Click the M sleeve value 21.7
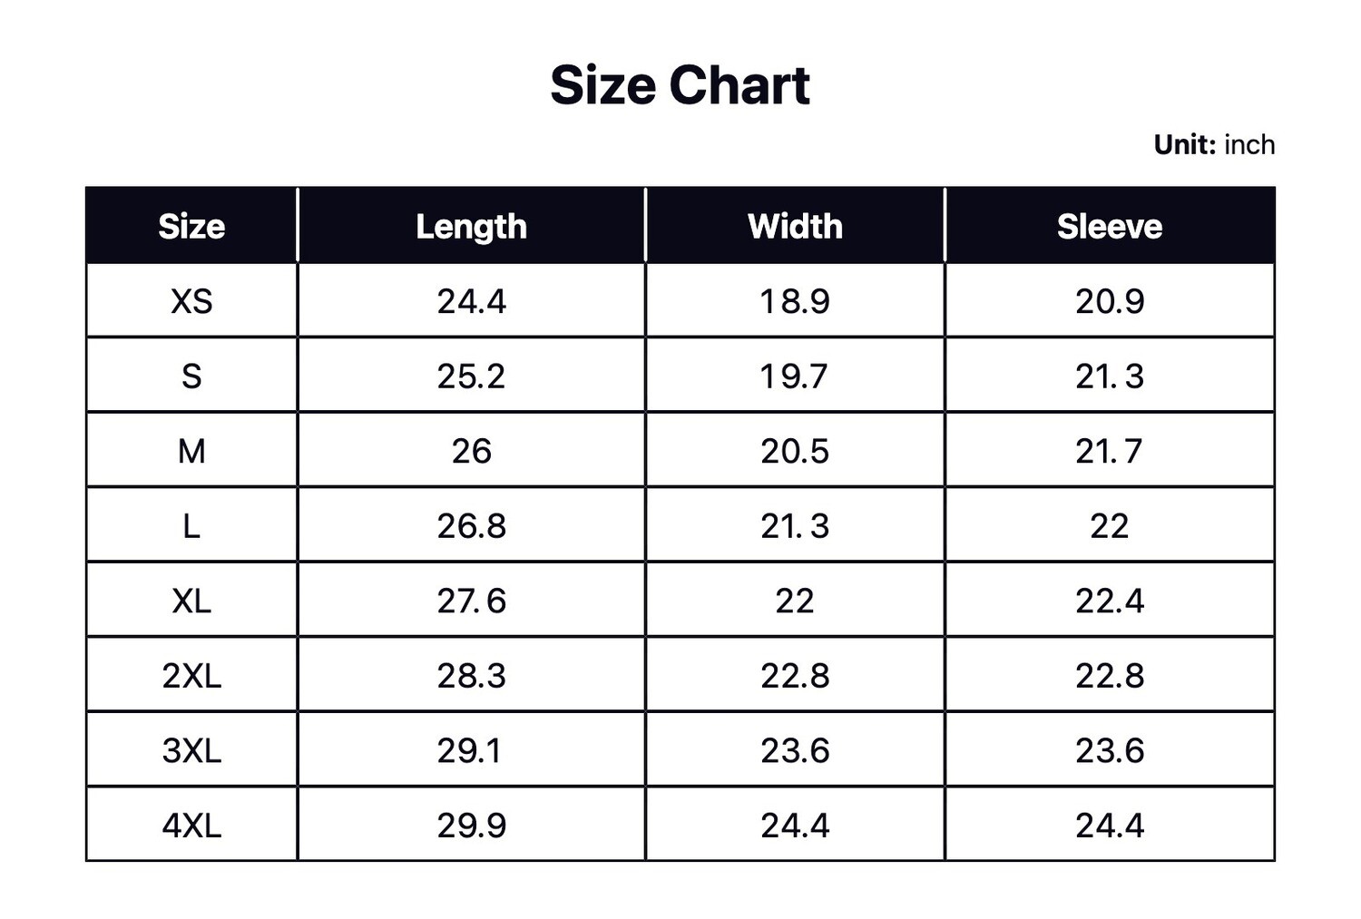 coord(1110,451)
